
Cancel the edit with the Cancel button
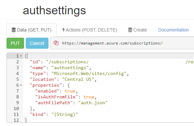point(37,43)
